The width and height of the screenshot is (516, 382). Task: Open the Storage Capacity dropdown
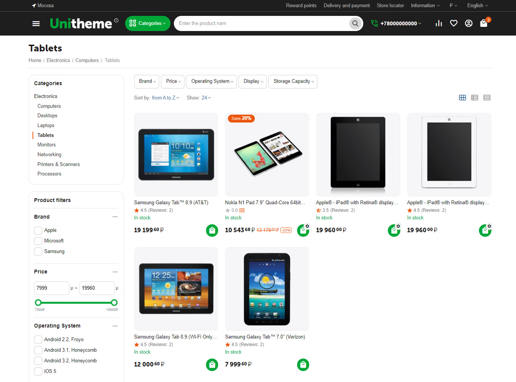(293, 82)
